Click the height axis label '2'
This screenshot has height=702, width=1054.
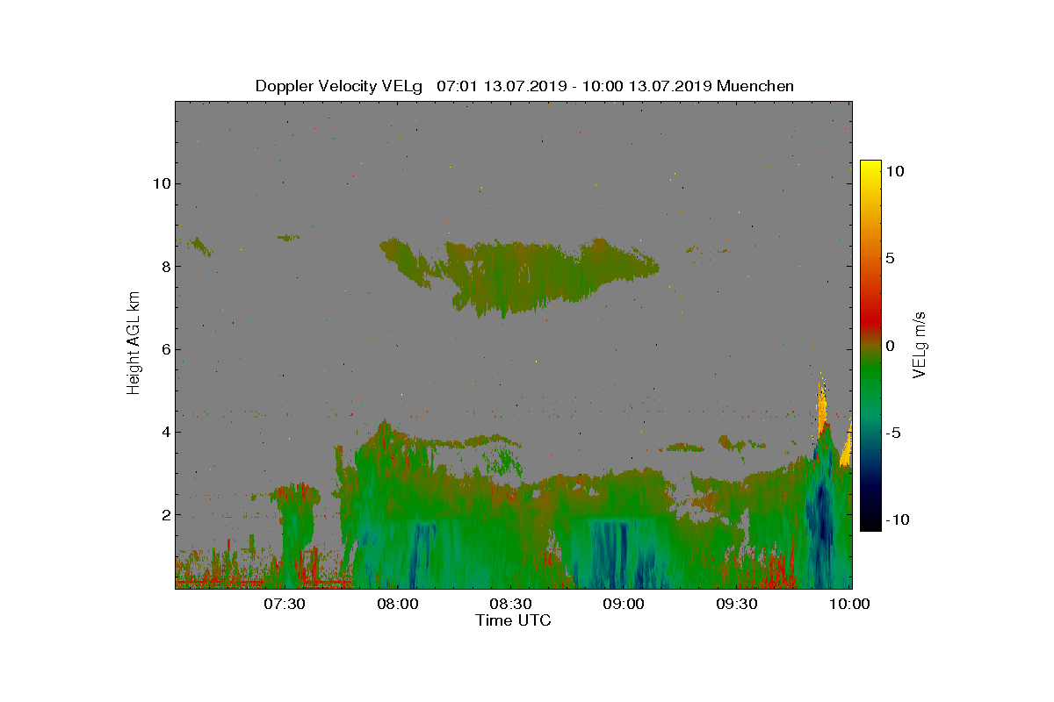click(x=164, y=515)
